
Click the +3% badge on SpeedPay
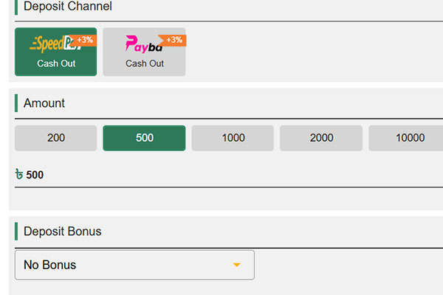85,39
